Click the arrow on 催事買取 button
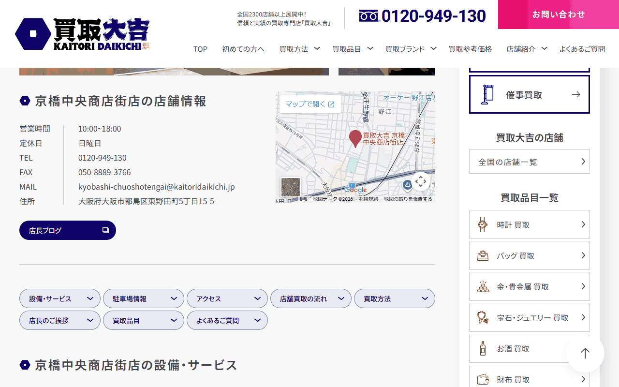 pyautogui.click(x=576, y=94)
